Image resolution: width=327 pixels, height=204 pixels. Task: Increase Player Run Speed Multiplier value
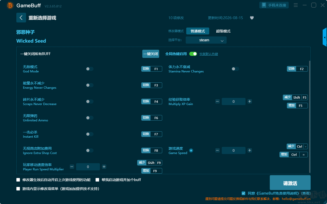pos(104,167)
